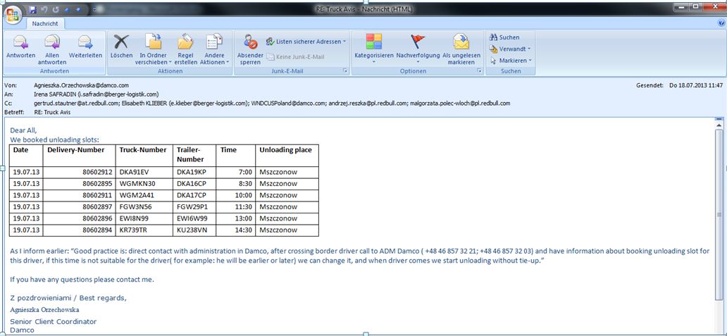The image size is (727, 336).
Task: Open the Office button menu
Action: (x=13, y=15)
